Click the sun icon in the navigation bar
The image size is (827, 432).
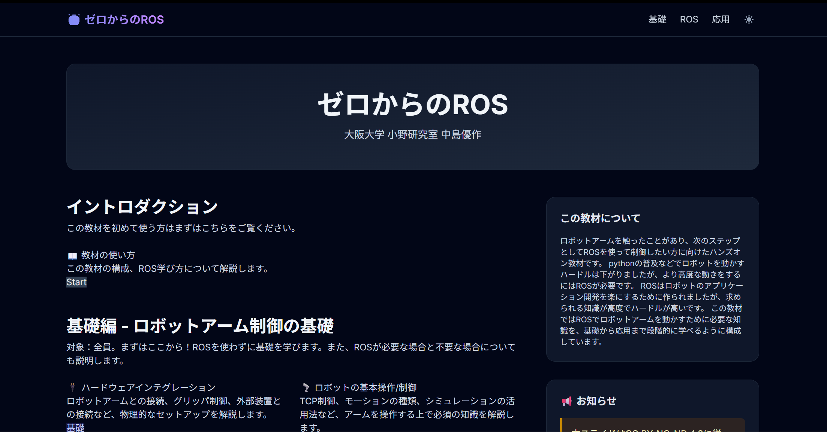coord(749,19)
